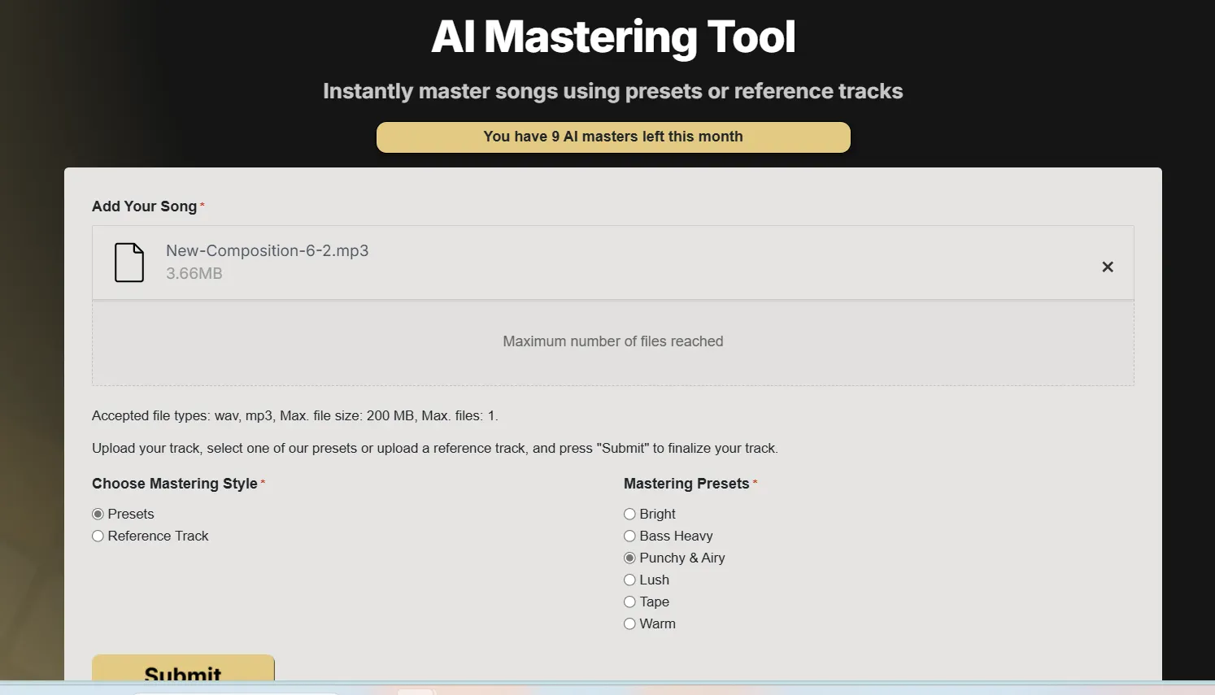Click the Maximum number of files area
The height and width of the screenshot is (695, 1215).
tap(612, 341)
